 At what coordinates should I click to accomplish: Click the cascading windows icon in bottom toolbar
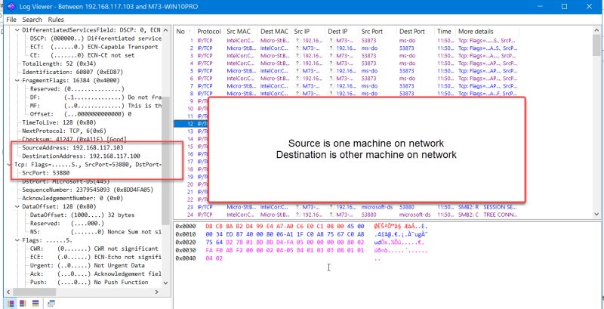coord(51,303)
